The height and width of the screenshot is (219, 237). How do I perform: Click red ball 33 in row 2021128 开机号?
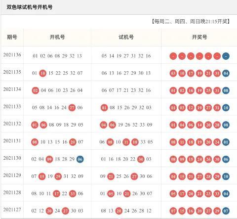coord(73,194)
